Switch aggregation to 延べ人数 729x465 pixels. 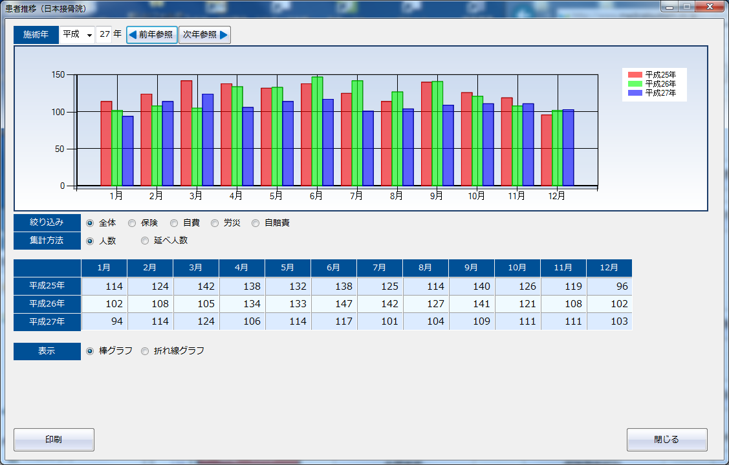(x=145, y=241)
